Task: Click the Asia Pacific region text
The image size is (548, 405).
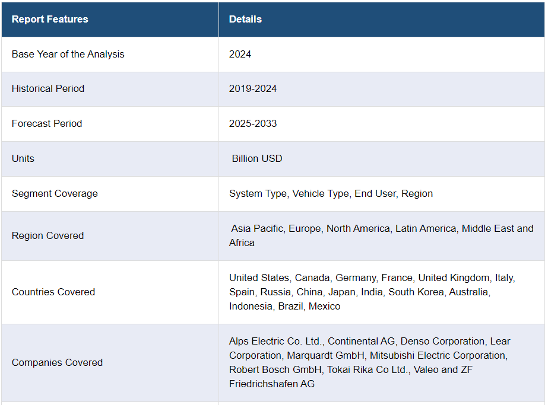Action: click(x=257, y=228)
